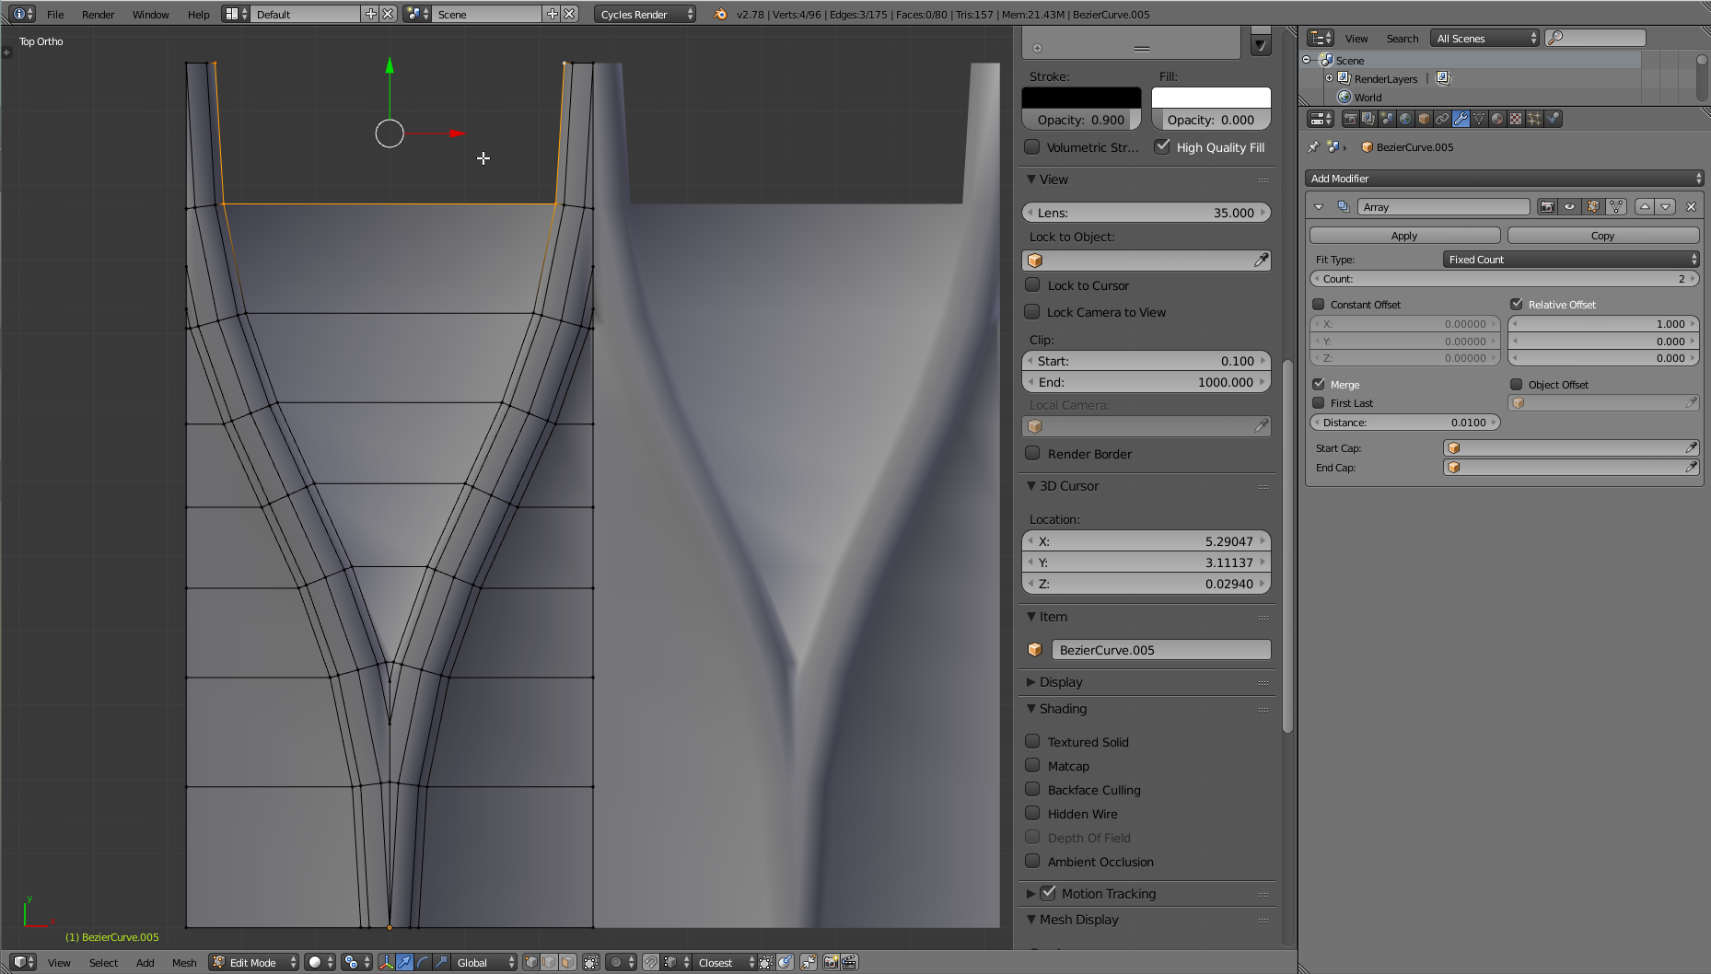Image resolution: width=1711 pixels, height=974 pixels.
Task: Move the Array modifier down
Action: [1665, 207]
